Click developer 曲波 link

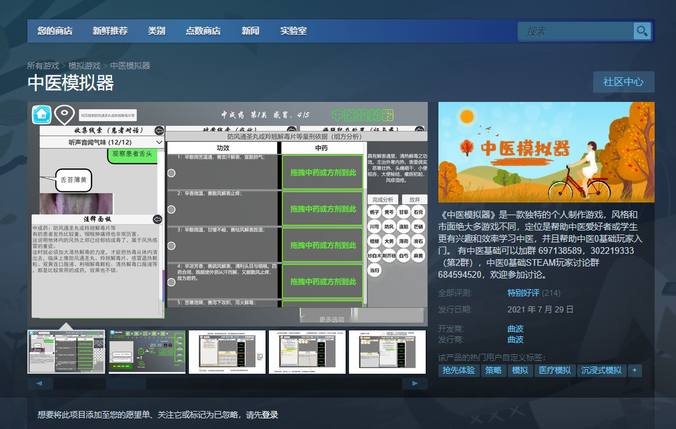click(515, 328)
